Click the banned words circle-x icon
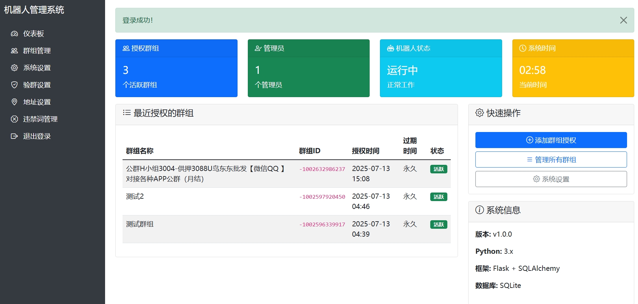The width and height of the screenshot is (638, 304). [14, 119]
